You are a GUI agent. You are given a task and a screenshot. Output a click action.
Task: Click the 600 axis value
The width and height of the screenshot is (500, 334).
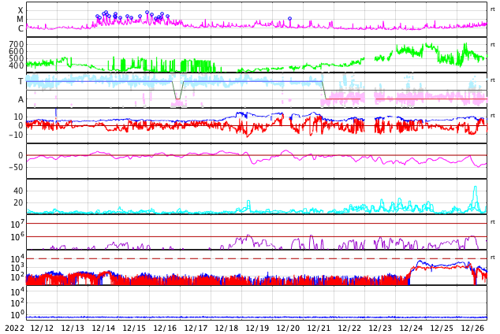tap(17, 51)
